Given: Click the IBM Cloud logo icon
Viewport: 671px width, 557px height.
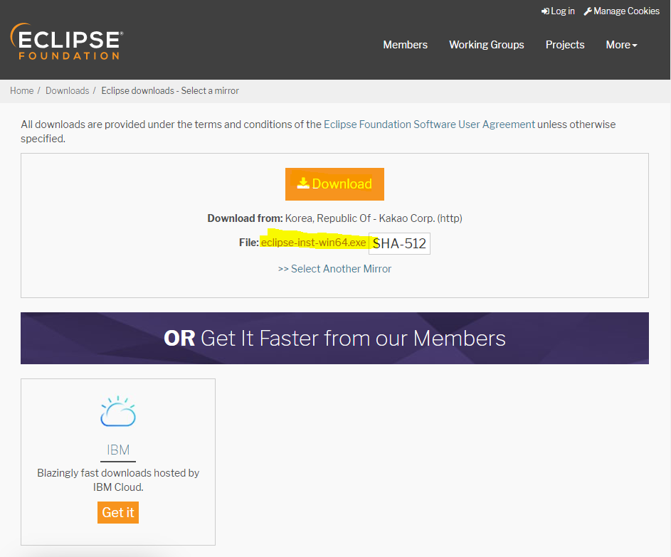Looking at the screenshot, I should click(x=118, y=411).
